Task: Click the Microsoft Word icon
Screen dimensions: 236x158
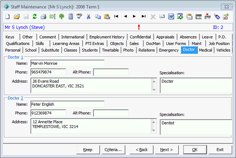Action: pyautogui.click(x=171, y=16)
